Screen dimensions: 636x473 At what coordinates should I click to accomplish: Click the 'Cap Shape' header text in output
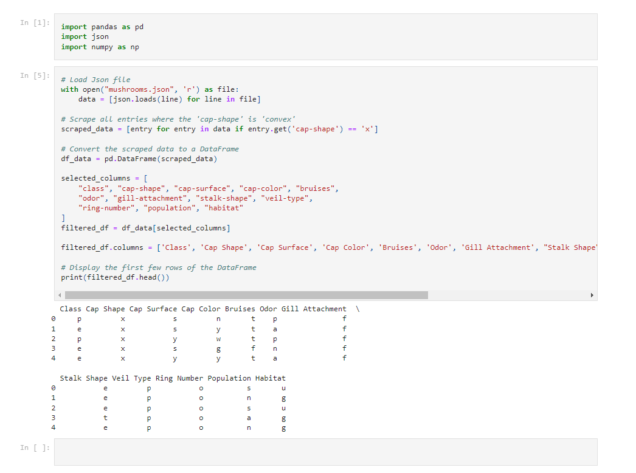coord(103,308)
